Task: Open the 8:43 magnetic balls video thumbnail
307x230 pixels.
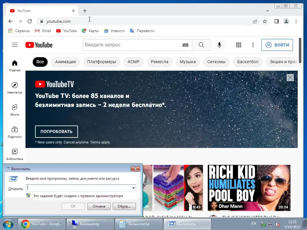Action: point(173,188)
